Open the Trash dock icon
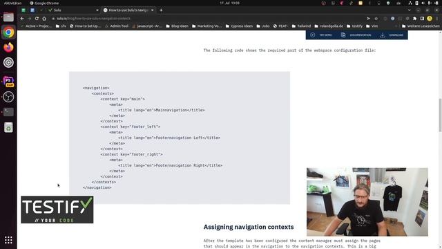442x249 pixels. click(8, 127)
